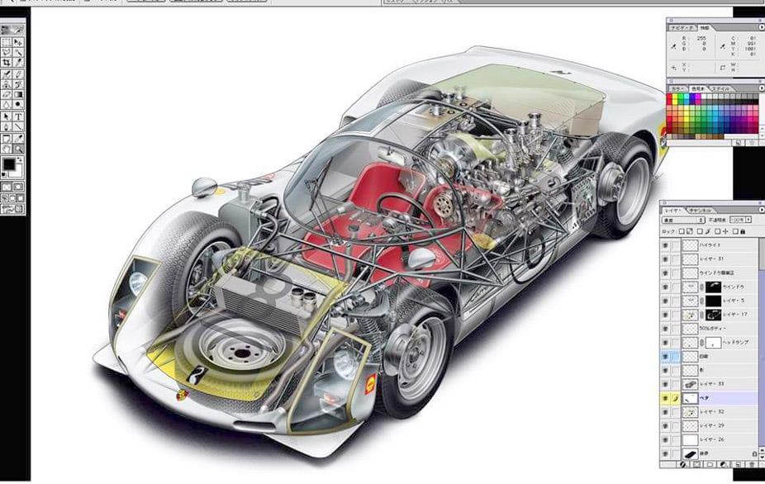Viewport: 765px width, 484px height.
Task: Click the Jump to ImageReady button
Action: tap(12, 209)
